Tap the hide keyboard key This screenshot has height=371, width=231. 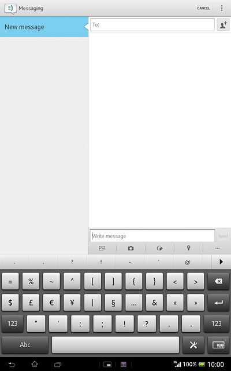click(x=218, y=345)
